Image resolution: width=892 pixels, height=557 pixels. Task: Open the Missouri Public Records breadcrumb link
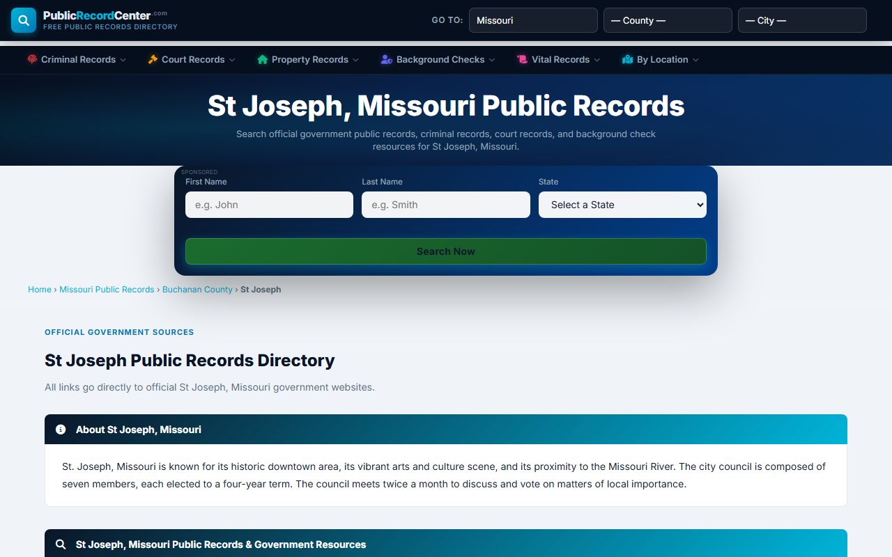(x=107, y=290)
